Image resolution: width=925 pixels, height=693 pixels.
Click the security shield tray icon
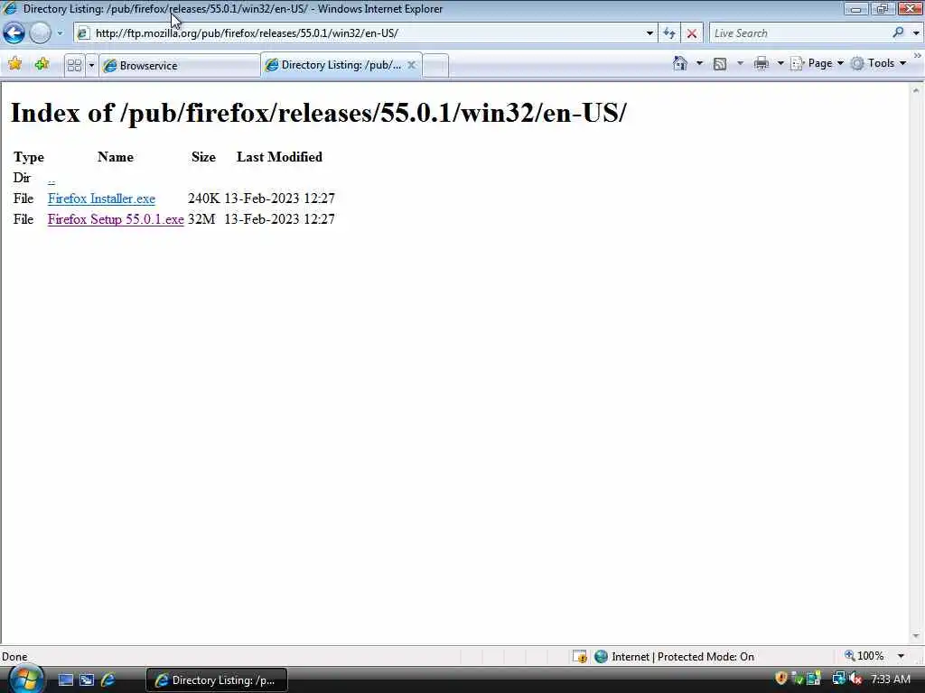(781, 679)
